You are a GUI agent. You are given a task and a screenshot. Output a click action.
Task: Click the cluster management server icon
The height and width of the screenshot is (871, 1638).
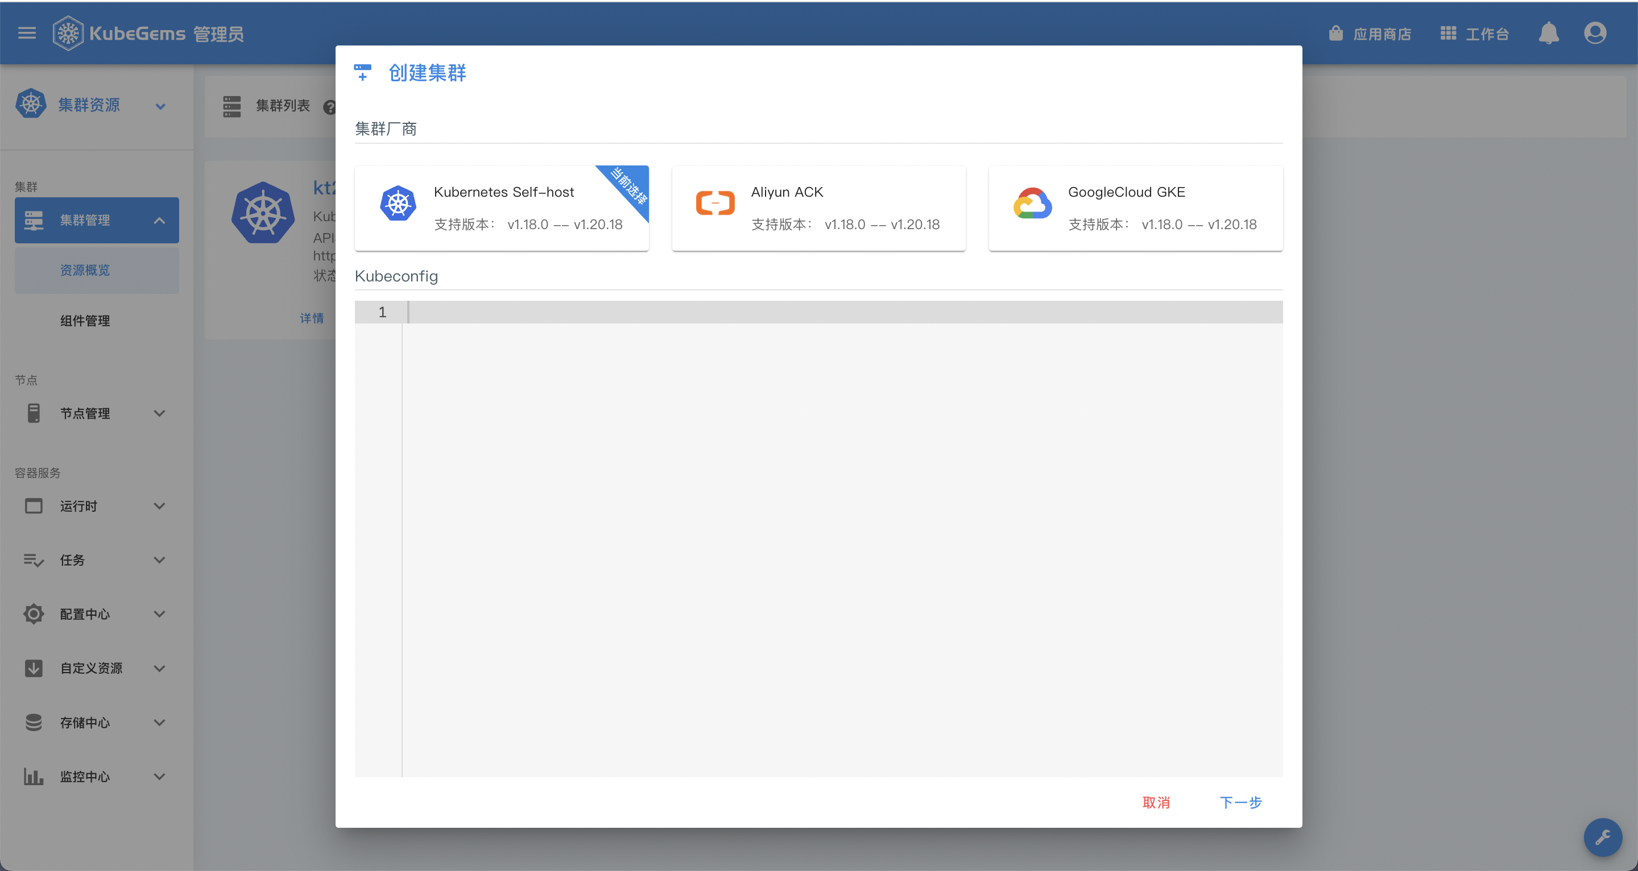pyautogui.click(x=34, y=220)
